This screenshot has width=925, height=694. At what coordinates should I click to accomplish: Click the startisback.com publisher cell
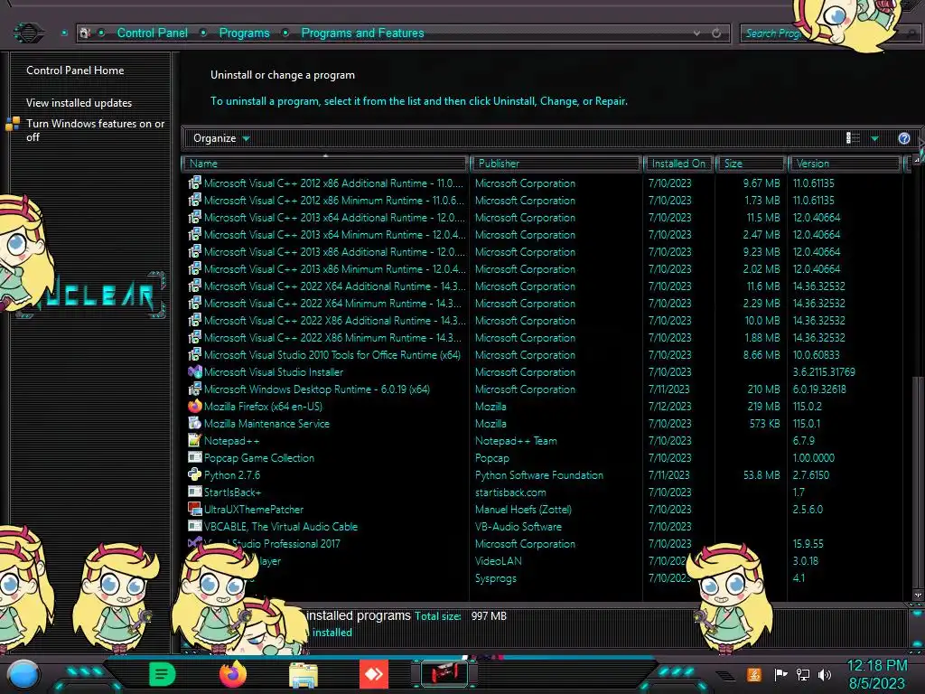click(x=510, y=492)
